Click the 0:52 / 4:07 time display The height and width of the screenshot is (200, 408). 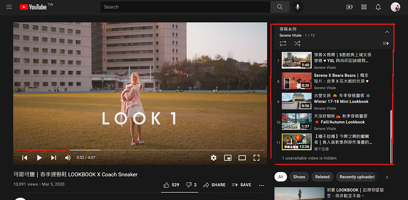86,158
